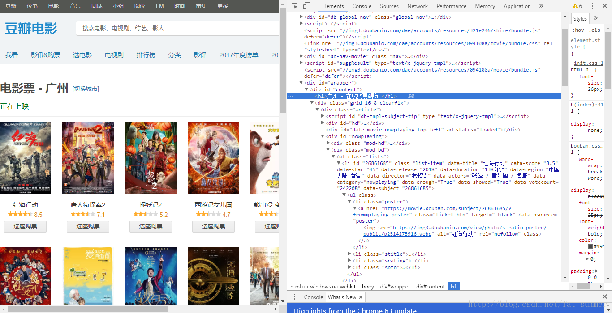Activate the inspect element picker icon
Viewport: 612px width, 313px height.
294,6
